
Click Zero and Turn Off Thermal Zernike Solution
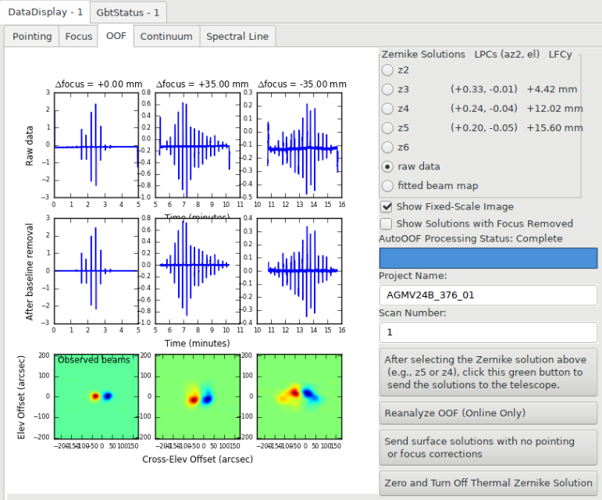click(x=488, y=483)
